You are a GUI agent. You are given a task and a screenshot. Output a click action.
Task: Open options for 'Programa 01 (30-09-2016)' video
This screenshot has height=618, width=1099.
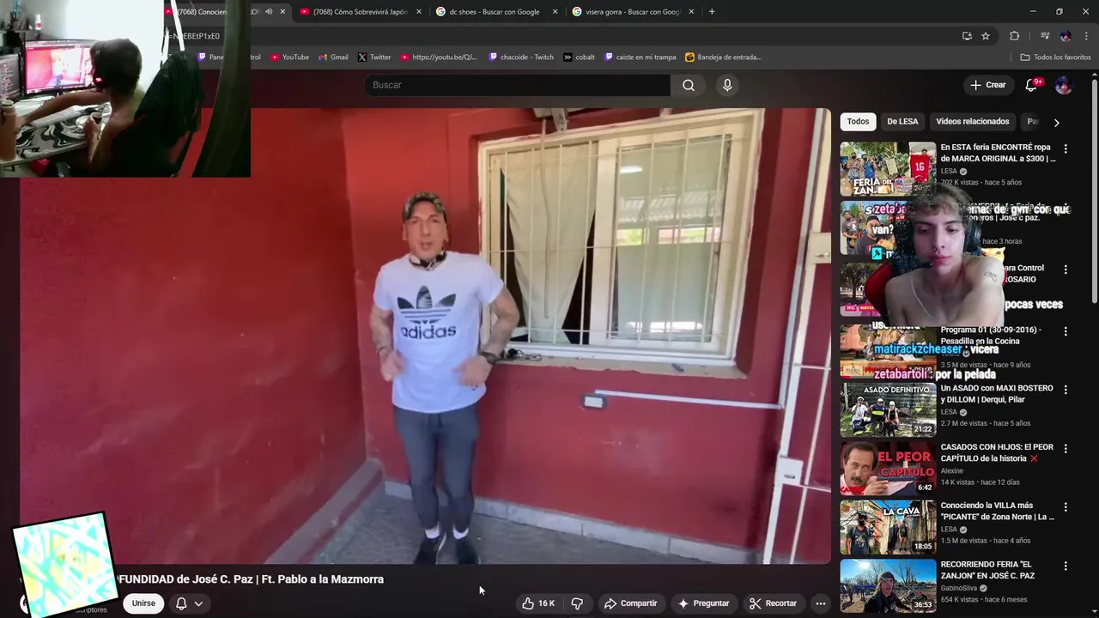[1066, 331]
